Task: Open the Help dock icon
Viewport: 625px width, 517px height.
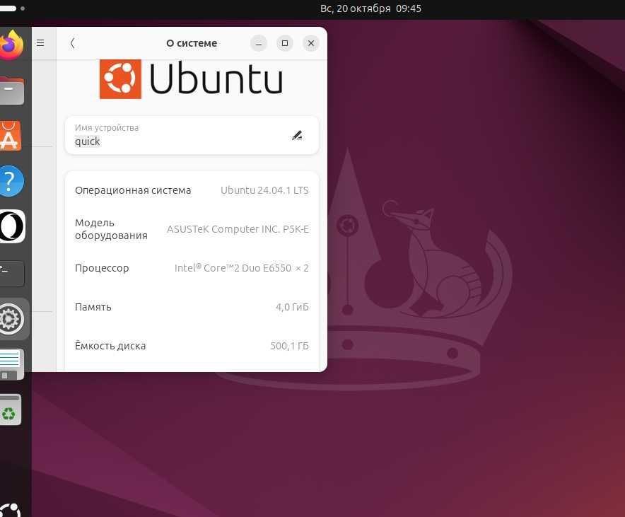Action: click(11, 181)
